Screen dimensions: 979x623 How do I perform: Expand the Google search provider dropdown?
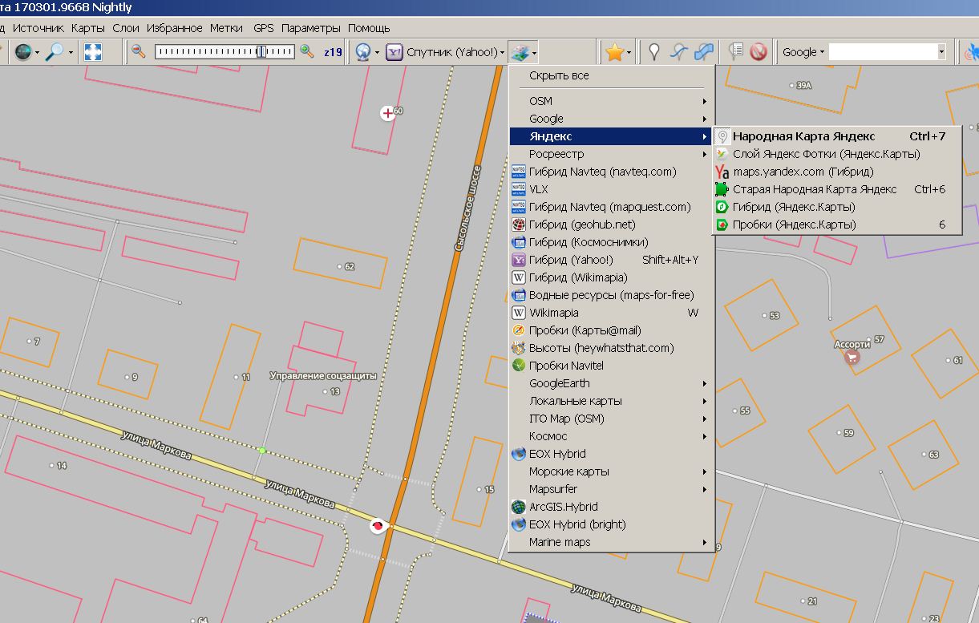tap(803, 52)
